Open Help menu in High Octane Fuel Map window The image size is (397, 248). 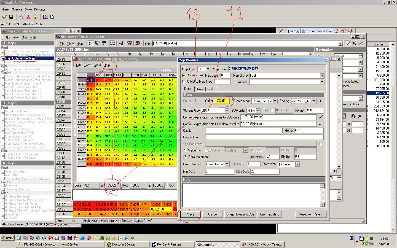coord(107,65)
